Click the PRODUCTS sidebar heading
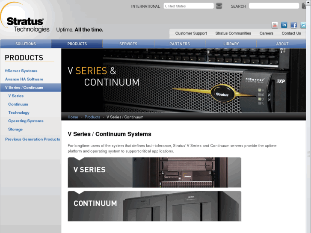This screenshot has width=311, height=233. click(x=24, y=58)
